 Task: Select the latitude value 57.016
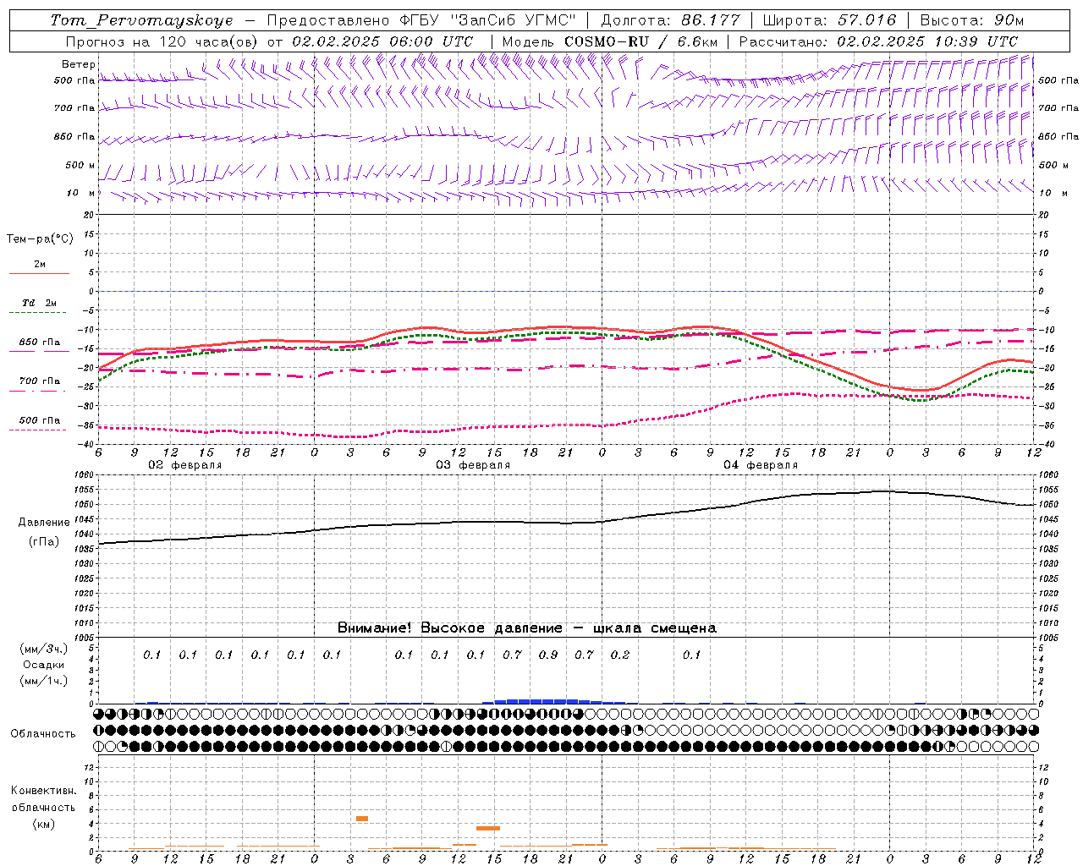[x=865, y=20]
